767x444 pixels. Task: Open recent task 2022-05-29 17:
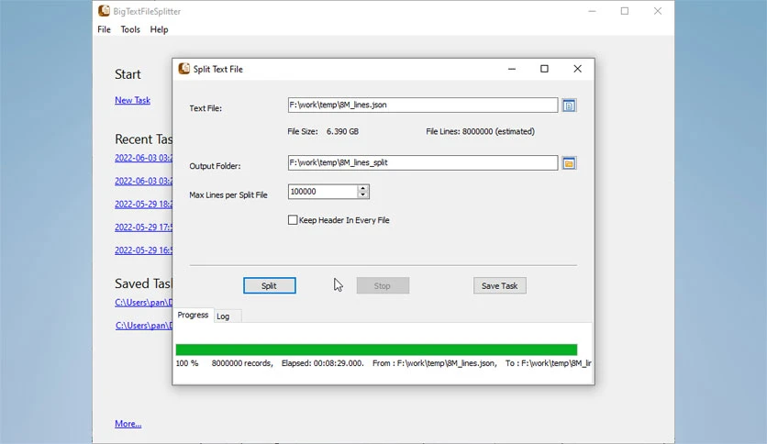pos(143,227)
